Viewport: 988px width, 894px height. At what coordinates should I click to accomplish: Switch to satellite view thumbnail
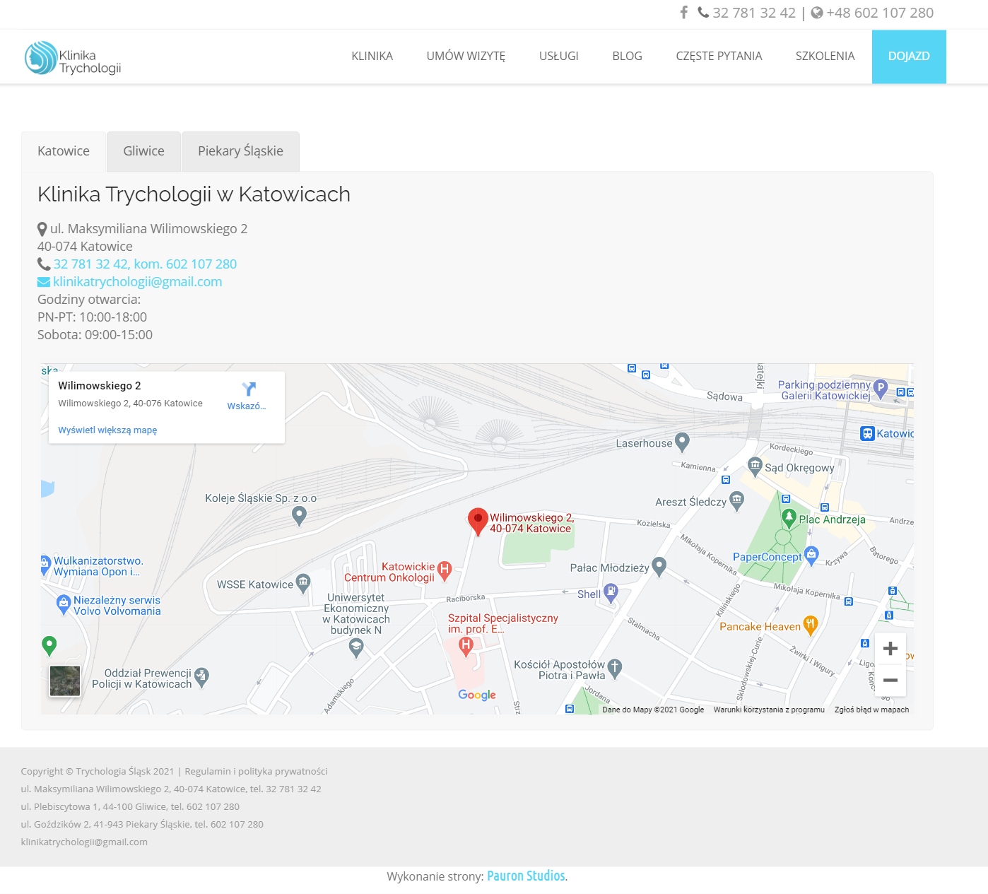click(x=65, y=681)
